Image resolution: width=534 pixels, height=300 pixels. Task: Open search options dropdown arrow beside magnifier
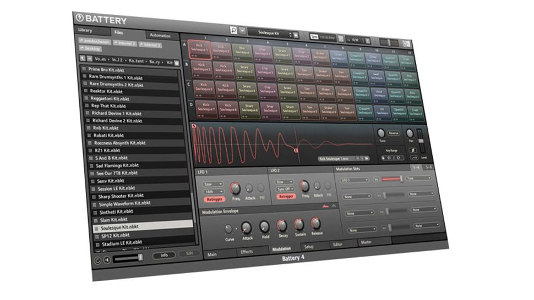click(x=242, y=31)
